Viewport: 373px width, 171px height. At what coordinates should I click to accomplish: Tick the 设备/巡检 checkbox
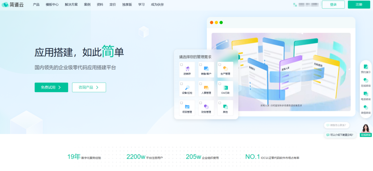click(181, 84)
